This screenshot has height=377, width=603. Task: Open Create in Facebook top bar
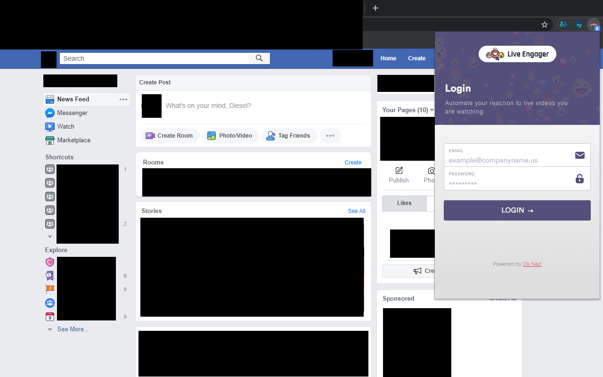(x=416, y=58)
